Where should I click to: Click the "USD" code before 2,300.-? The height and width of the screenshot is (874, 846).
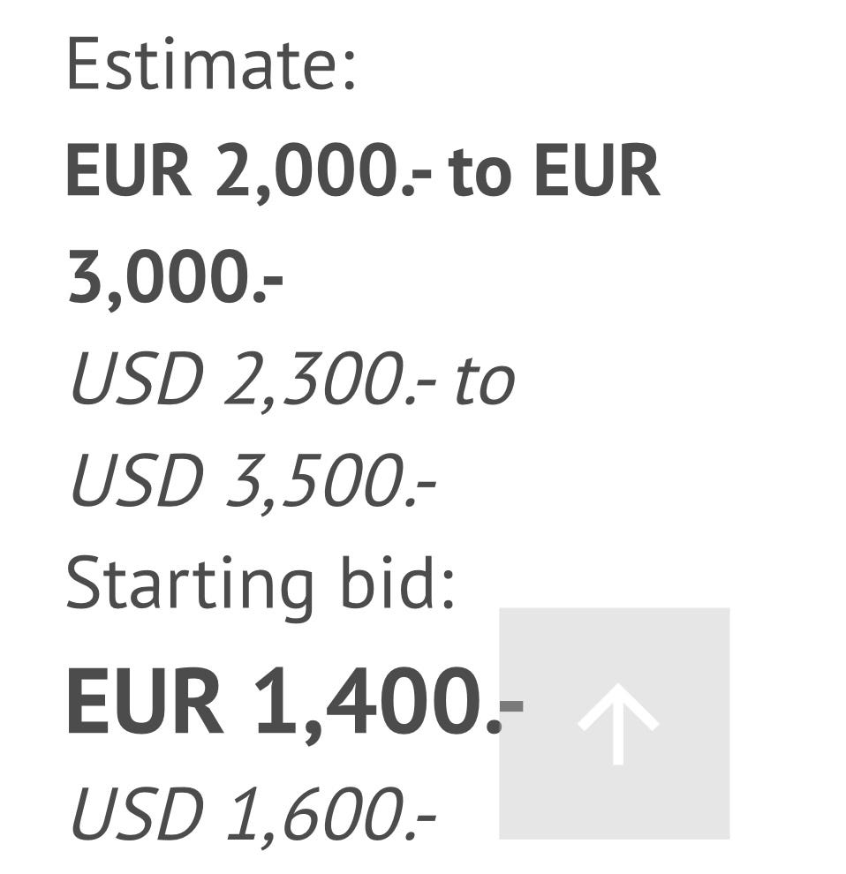pos(136,381)
